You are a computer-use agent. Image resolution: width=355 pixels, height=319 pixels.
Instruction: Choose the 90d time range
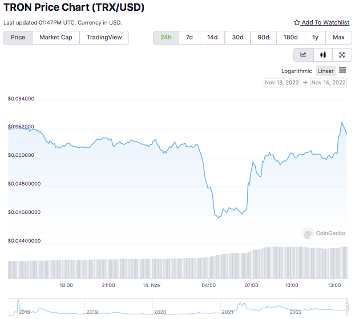click(x=263, y=37)
